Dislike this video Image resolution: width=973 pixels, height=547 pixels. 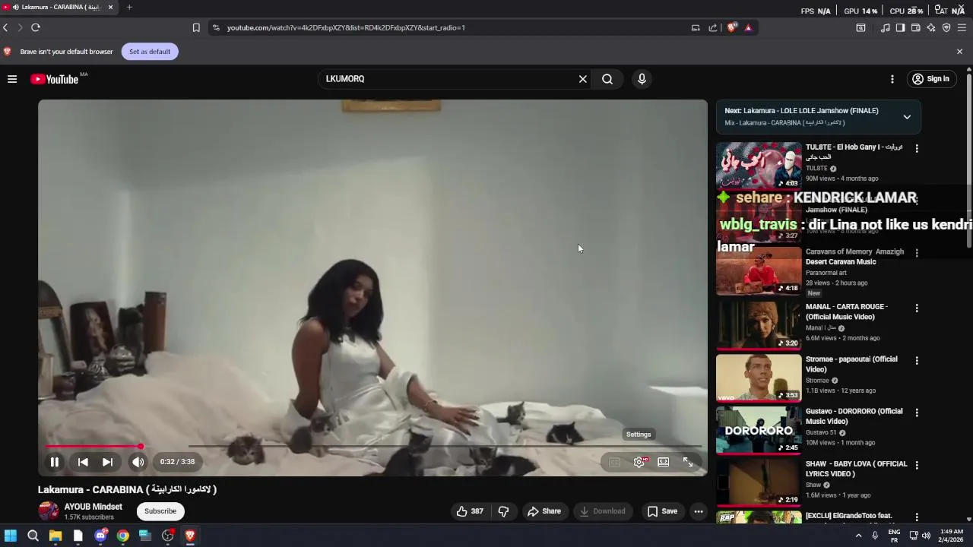coord(503,511)
